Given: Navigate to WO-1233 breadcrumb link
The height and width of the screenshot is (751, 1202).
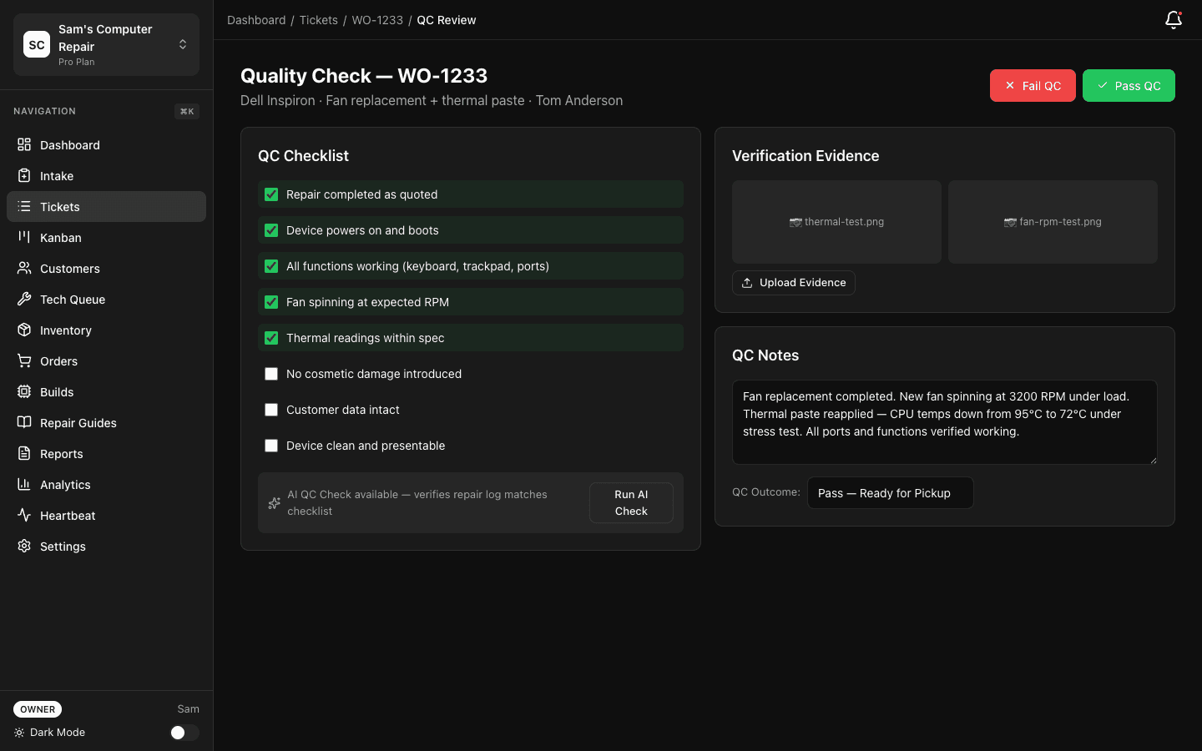Looking at the screenshot, I should click(377, 19).
